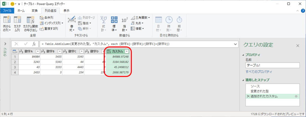Delete the 追加されたカスタム step via X

(x=248, y=96)
